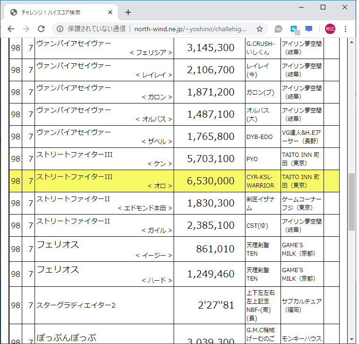The image size is (359, 344).
Task: Click character label < フェリシア >
Action: [151, 52]
